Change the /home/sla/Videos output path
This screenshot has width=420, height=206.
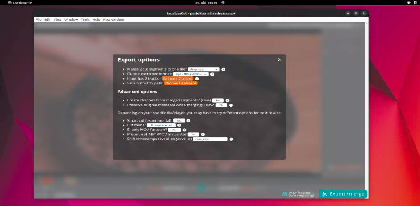click(x=181, y=83)
